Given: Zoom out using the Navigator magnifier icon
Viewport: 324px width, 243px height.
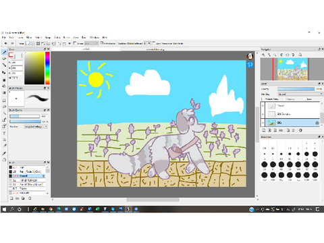Looking at the screenshot, I should point(269,55).
